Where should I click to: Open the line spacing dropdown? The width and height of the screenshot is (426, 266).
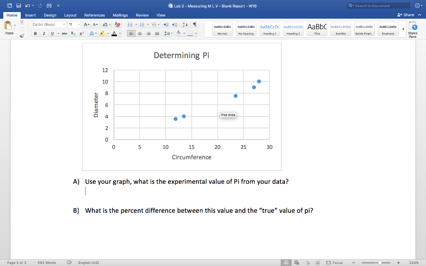168,33
